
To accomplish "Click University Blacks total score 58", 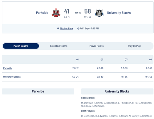I will [87, 11].
